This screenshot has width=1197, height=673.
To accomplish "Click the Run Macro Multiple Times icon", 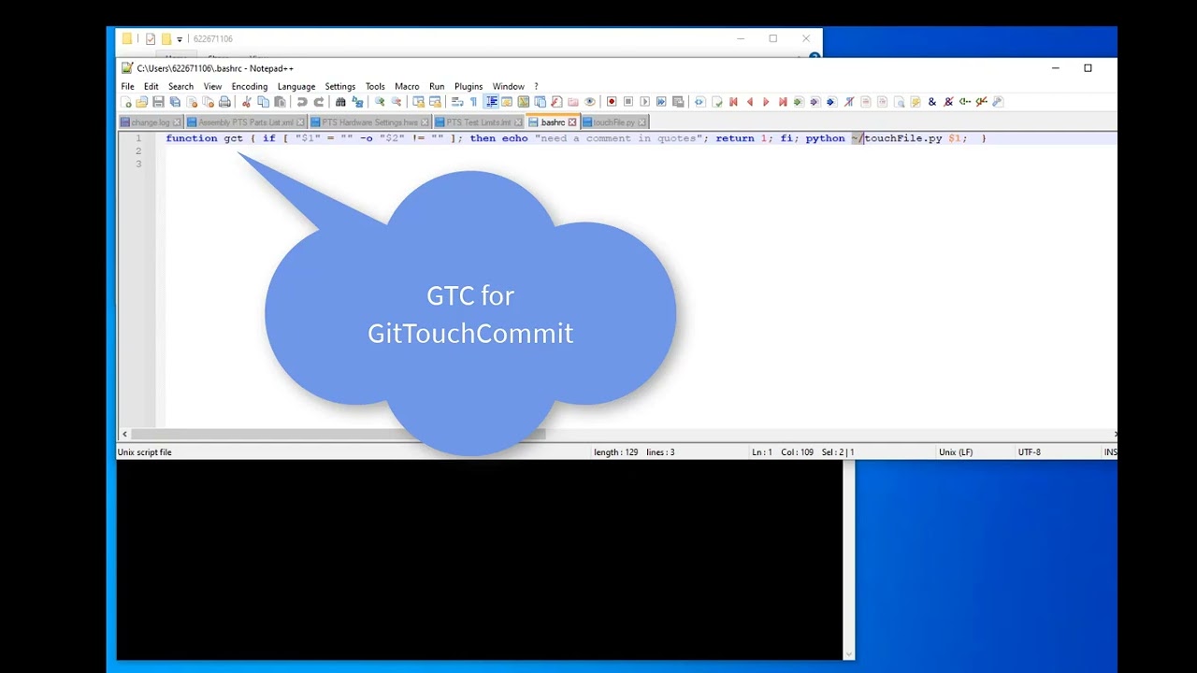I will (x=661, y=102).
